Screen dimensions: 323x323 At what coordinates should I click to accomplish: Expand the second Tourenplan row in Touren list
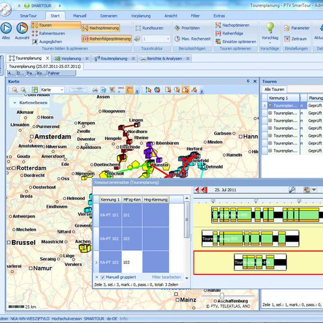click(x=270, y=113)
